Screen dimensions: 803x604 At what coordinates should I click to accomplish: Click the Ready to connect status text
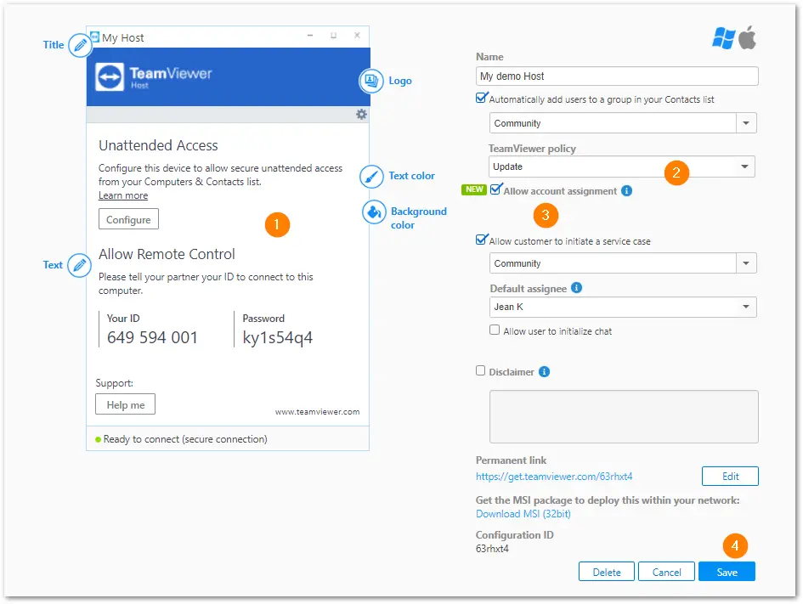tap(185, 439)
